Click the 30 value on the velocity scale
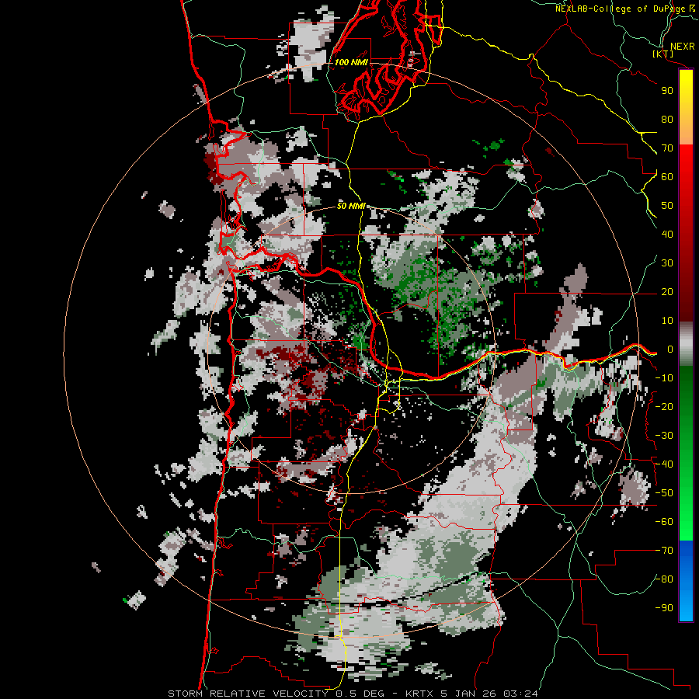Screen dimensions: 699x699 point(667,263)
